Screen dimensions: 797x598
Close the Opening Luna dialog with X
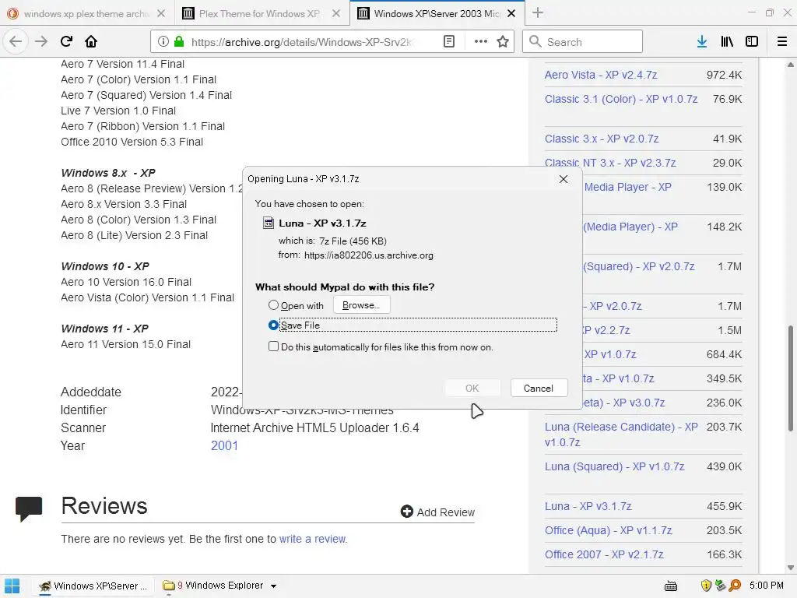564,179
